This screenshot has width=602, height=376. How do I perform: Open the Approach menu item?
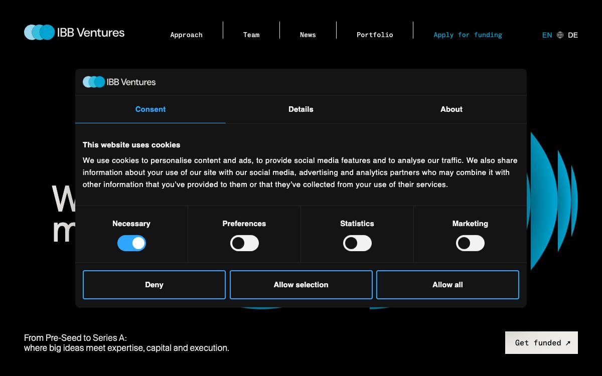[x=187, y=35]
